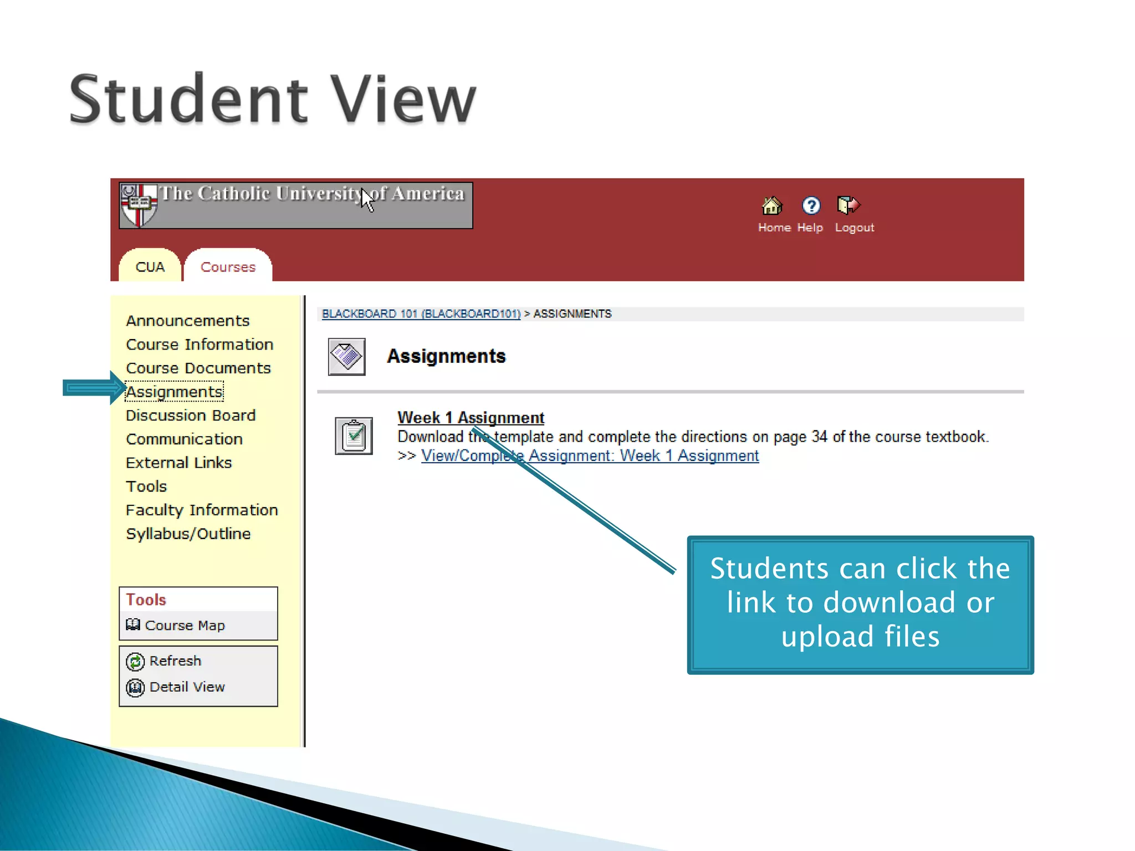Open Faculty Information in sidebar
The image size is (1135, 851).
pyautogui.click(x=201, y=510)
